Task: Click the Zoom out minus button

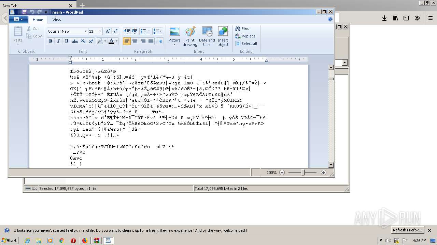Action: tap(282, 173)
